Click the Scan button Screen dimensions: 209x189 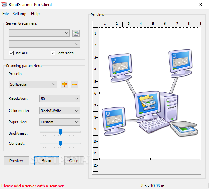[x=46, y=161]
